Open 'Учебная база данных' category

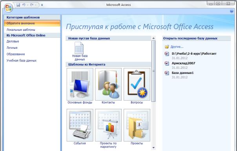pyautogui.click(x=22, y=61)
